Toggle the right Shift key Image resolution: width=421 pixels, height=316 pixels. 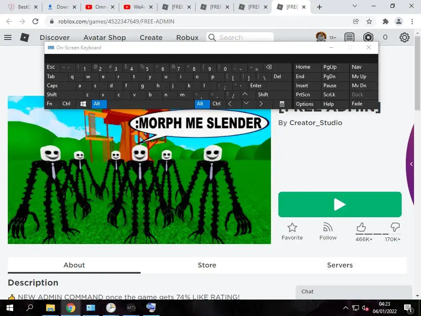[273, 95]
